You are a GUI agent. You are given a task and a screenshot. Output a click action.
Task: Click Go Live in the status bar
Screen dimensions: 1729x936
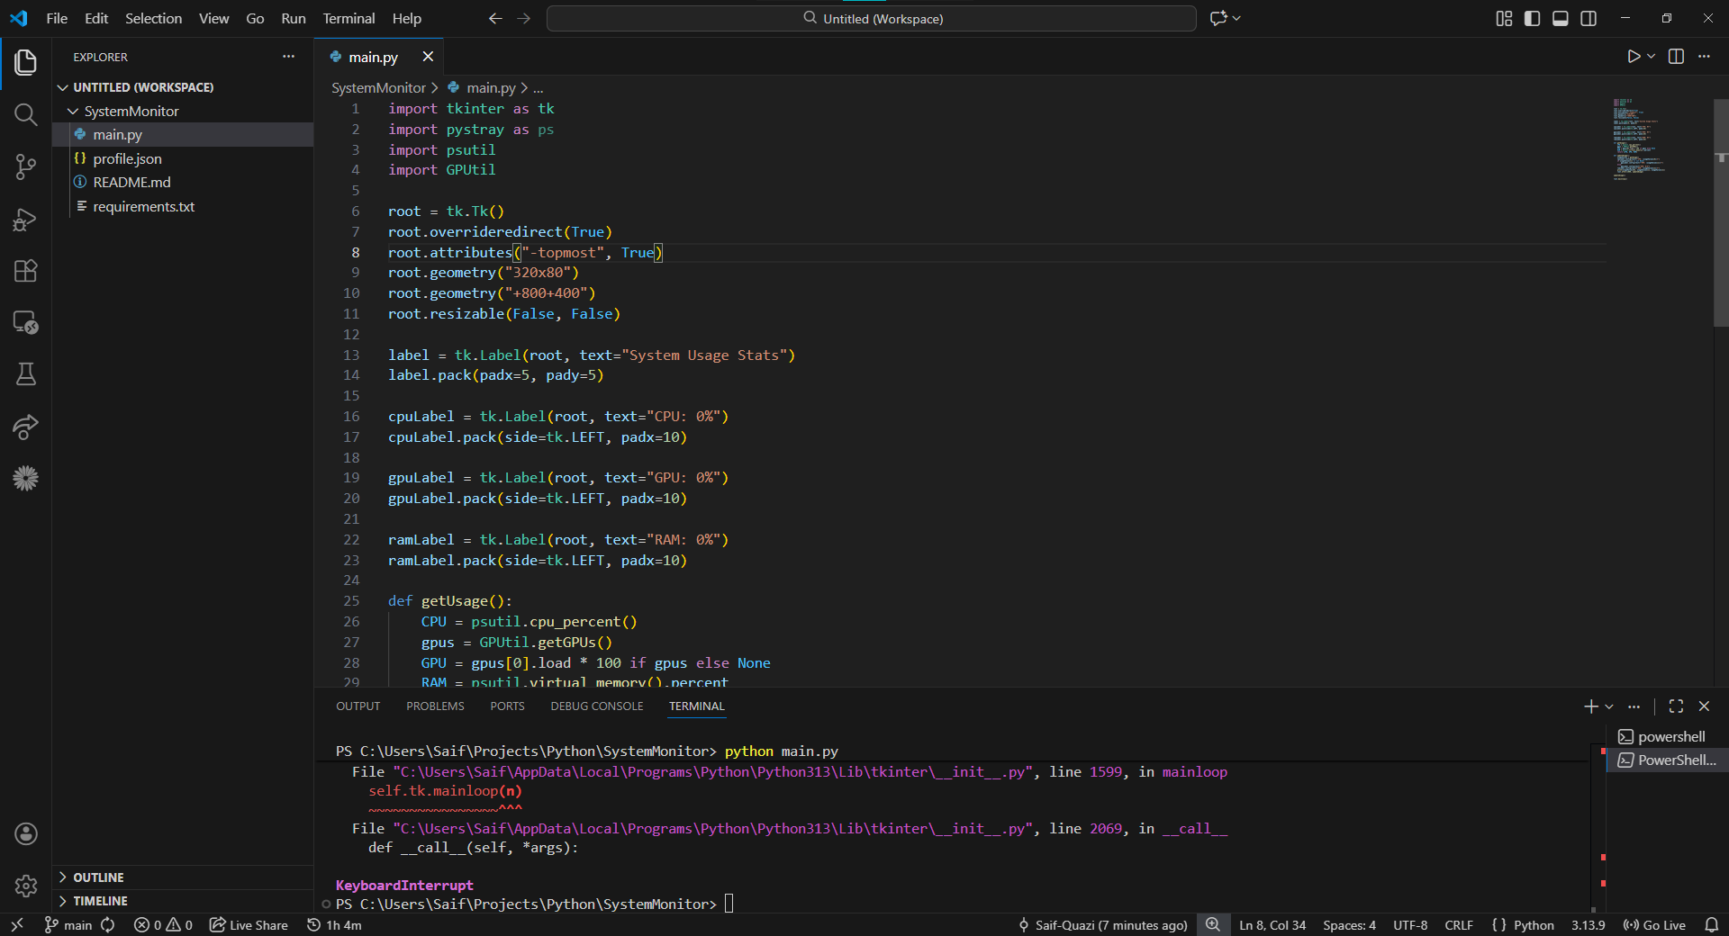1655,925
